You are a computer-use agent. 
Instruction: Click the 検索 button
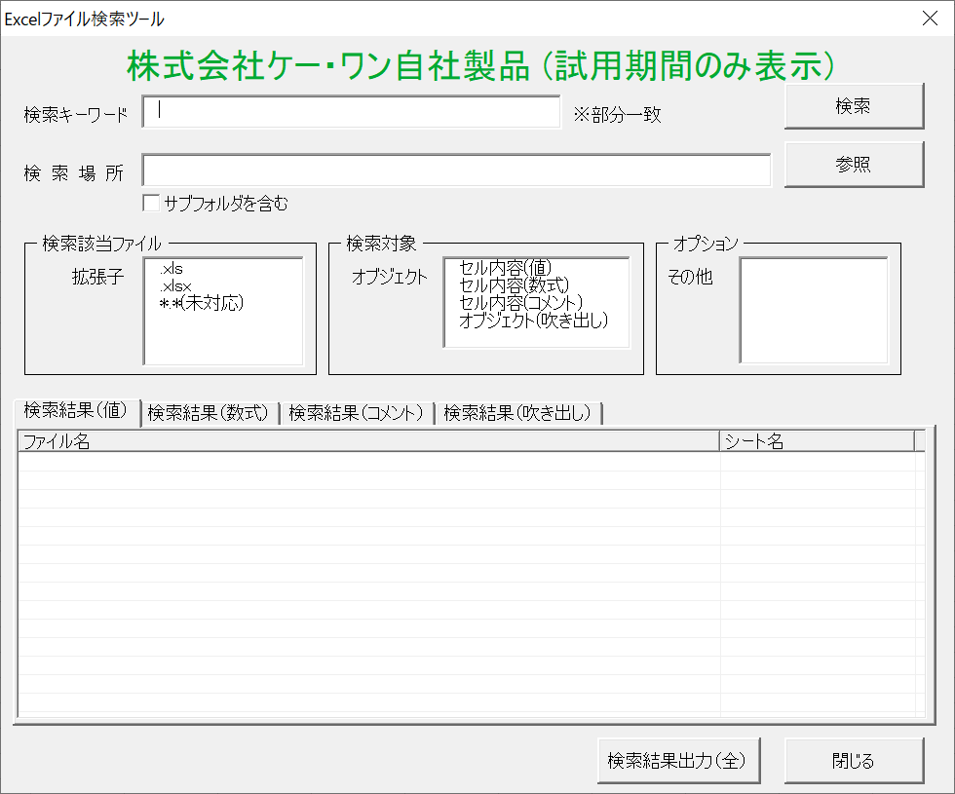tap(854, 106)
